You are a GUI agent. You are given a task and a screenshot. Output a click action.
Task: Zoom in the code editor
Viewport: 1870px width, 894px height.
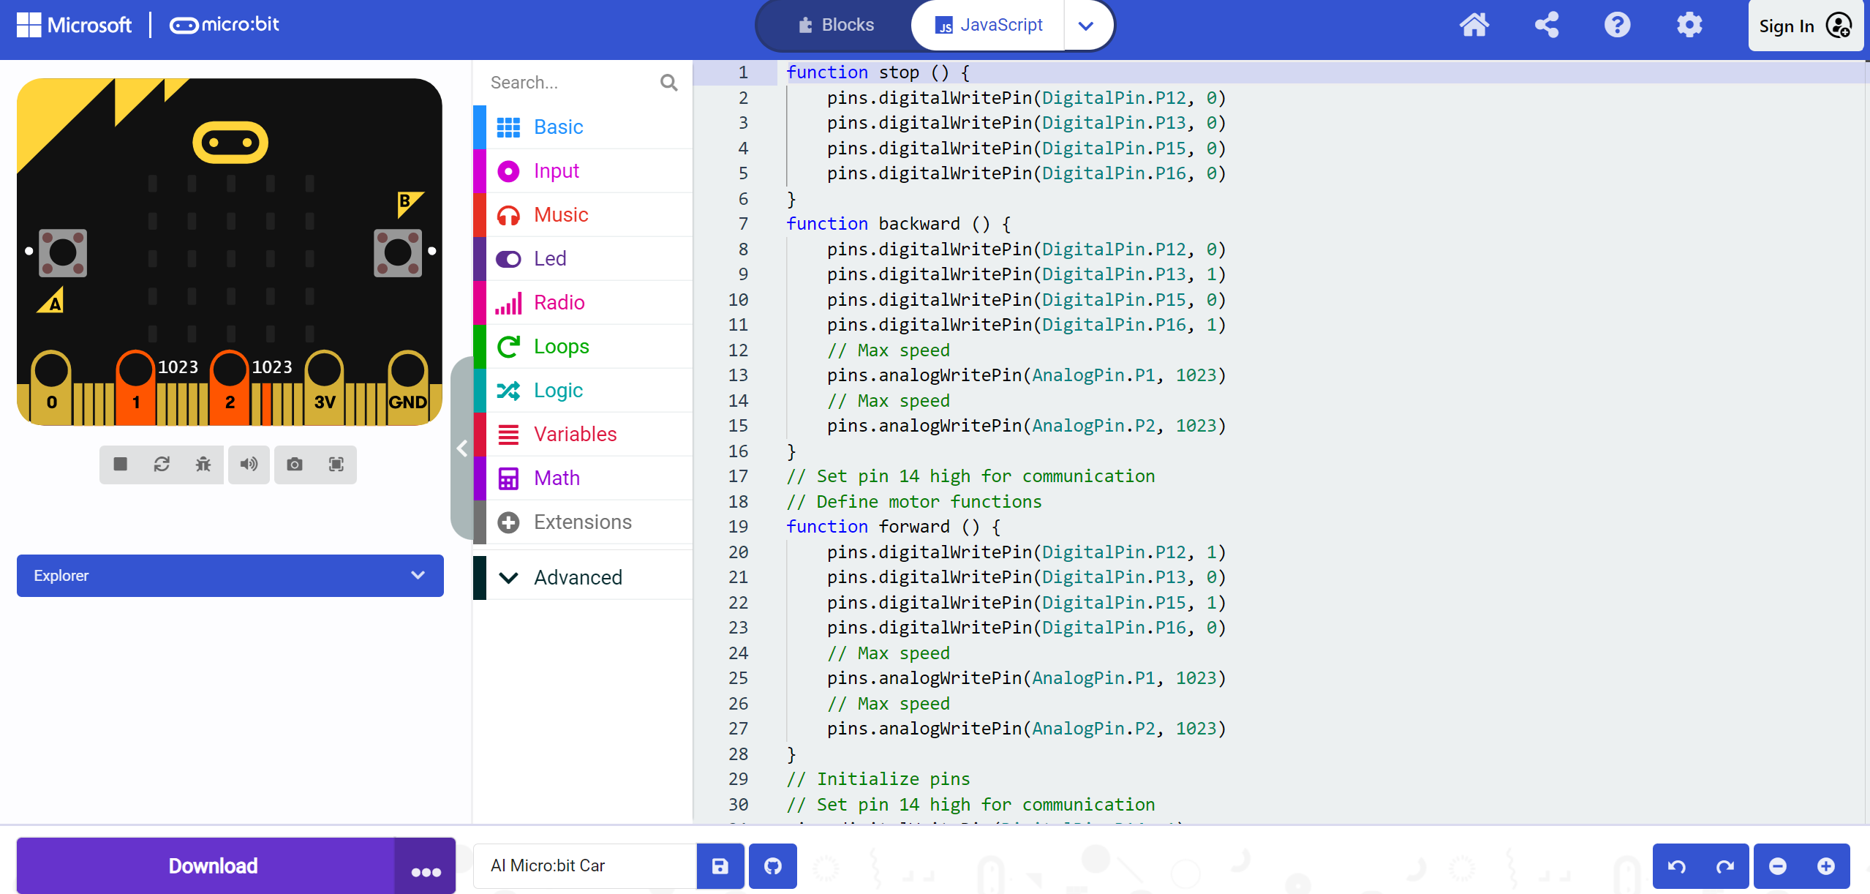pos(1826,866)
